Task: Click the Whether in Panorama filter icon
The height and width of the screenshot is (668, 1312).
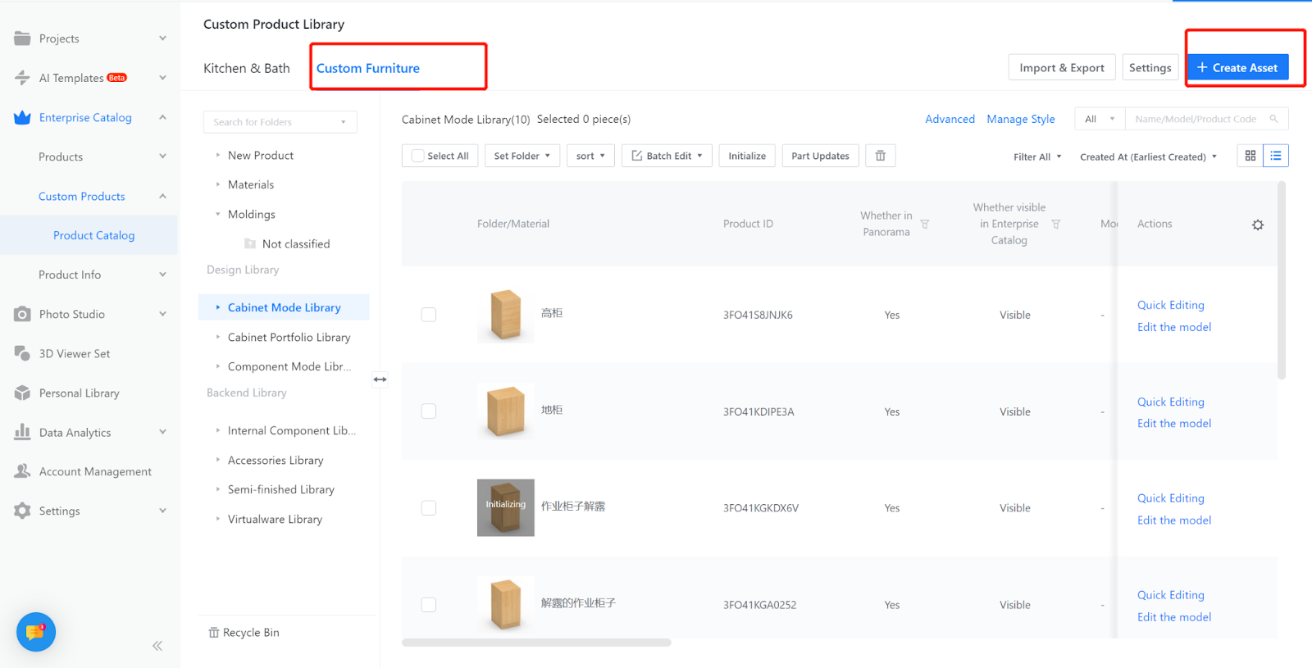Action: (x=924, y=225)
